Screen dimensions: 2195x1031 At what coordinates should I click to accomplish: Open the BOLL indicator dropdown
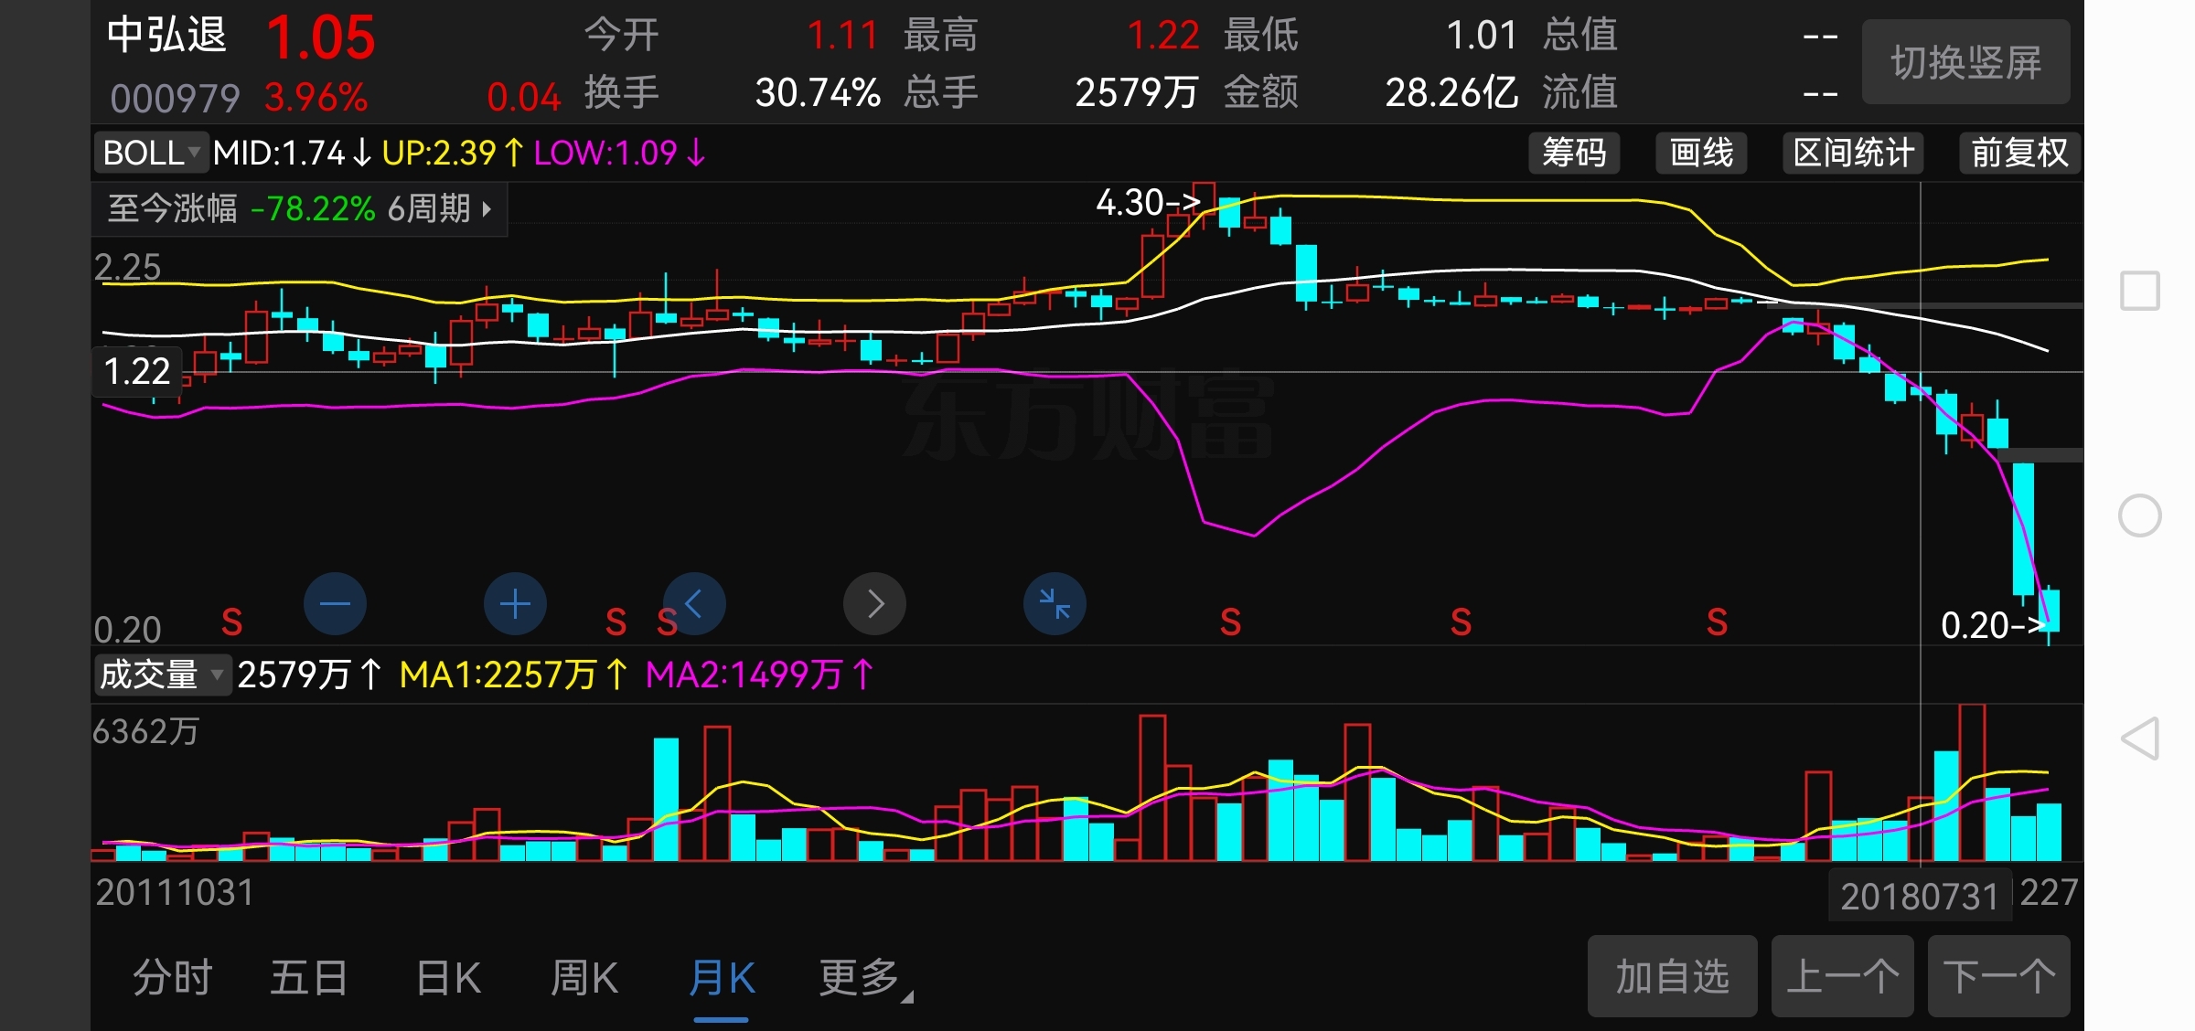[152, 153]
